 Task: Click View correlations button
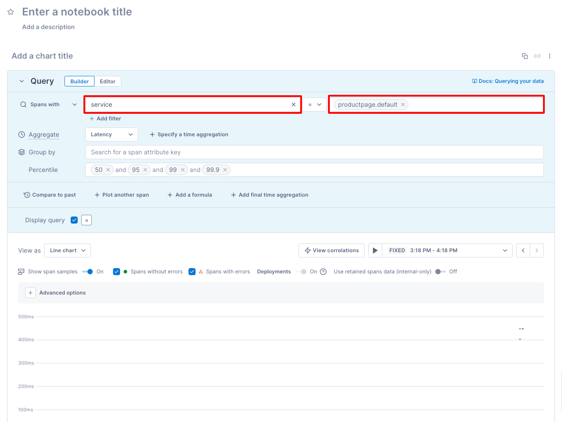[331, 250]
